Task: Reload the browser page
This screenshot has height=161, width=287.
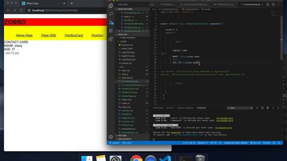Action: [21, 10]
